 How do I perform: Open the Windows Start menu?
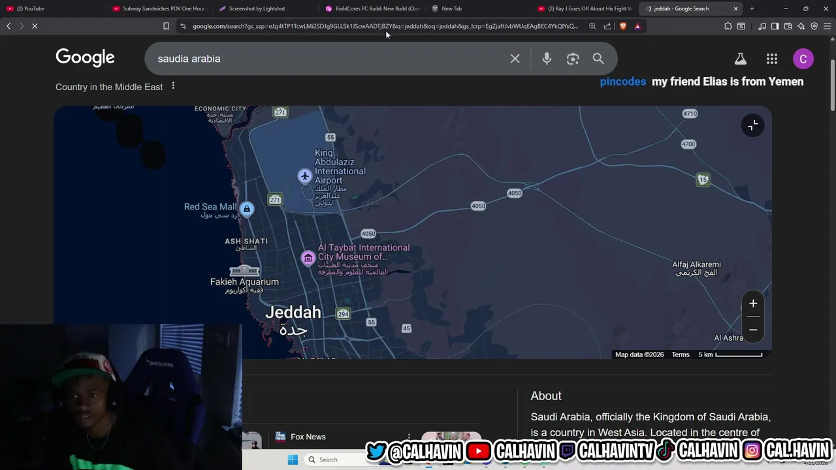[293, 460]
